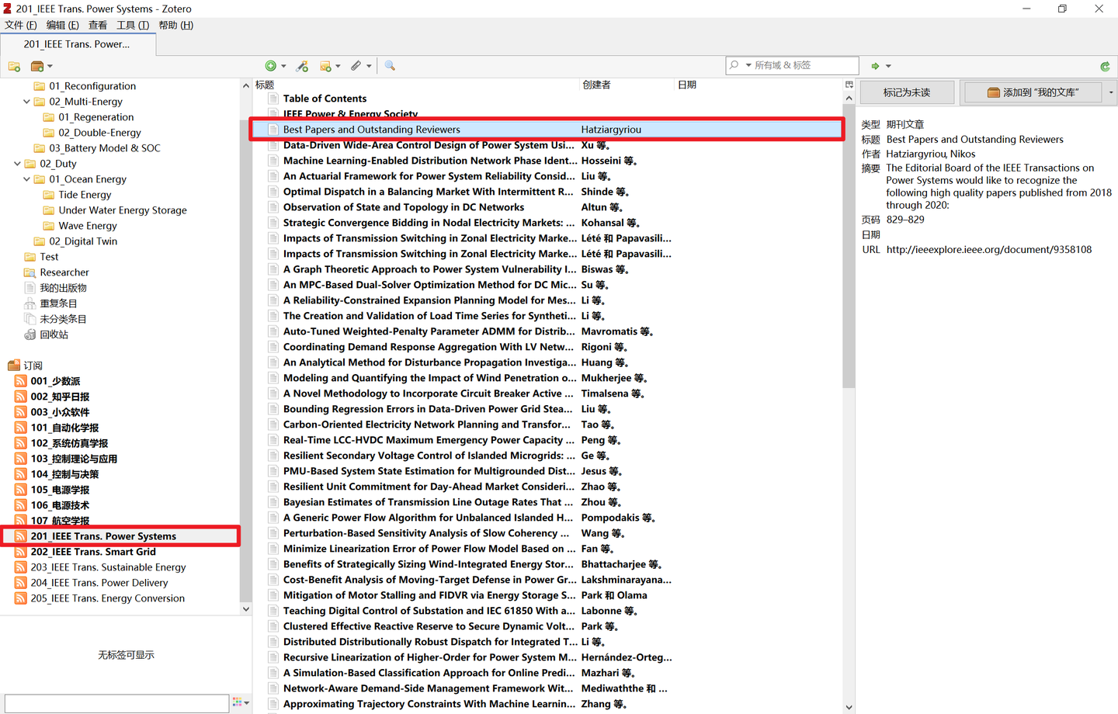1118x714 pixels.
Task: Create a new note with the note icon
Action: click(x=326, y=65)
